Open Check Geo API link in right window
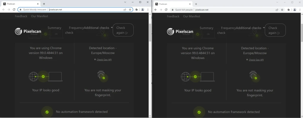 click(256, 60)
